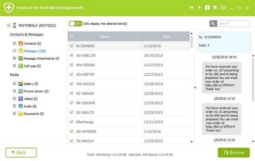The image size is (255, 161).
Task: Toggle 'Only display the deleted item(s)' switch
Action: (75, 24)
